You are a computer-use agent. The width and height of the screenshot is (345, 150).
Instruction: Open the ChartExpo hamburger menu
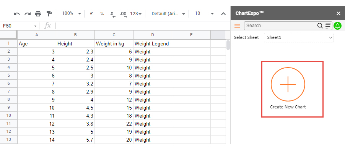tap(237, 26)
